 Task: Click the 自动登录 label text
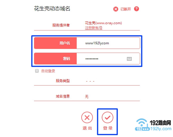[48, 71]
